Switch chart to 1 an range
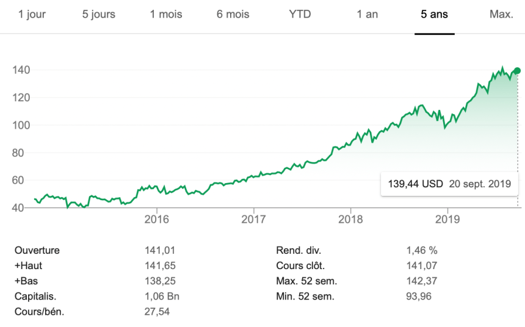Screen dimensions: 525x327 (367, 14)
